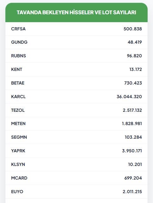
Task: Open BETAE stock details
Action: pyautogui.click(x=18, y=83)
